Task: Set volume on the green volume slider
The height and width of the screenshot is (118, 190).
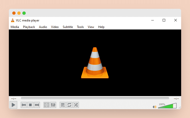Action: point(167,106)
